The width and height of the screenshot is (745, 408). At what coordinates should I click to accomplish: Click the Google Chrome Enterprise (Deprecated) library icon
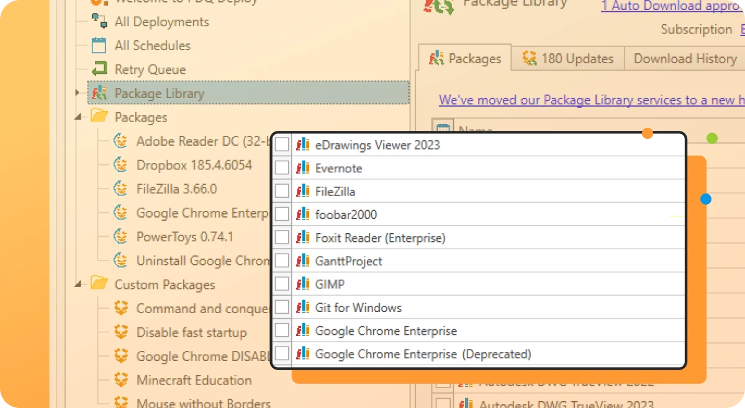[x=303, y=354]
